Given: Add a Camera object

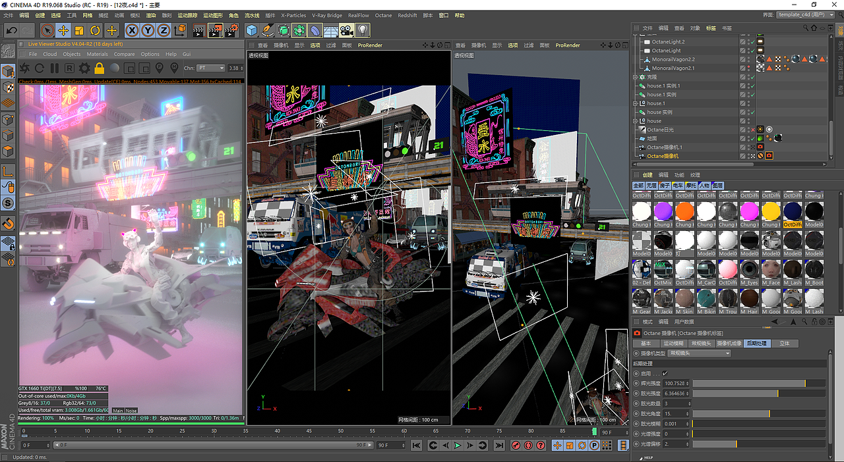Looking at the screenshot, I should [x=347, y=30].
